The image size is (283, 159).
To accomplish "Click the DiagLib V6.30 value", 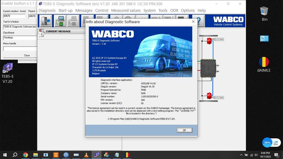I will (x=148, y=87).
